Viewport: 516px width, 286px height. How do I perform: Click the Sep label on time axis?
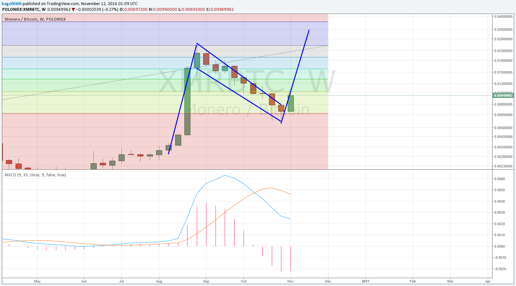click(x=206, y=281)
